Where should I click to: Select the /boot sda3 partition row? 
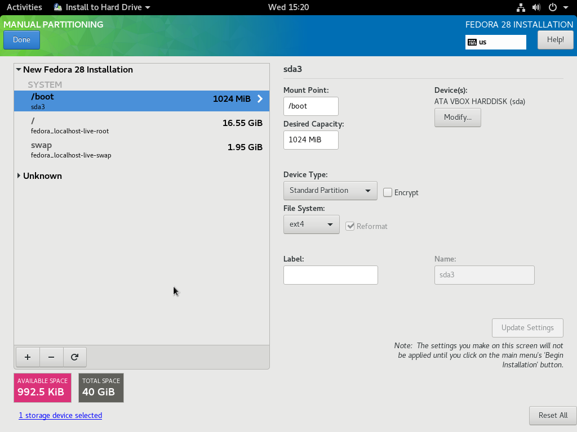pos(141,101)
